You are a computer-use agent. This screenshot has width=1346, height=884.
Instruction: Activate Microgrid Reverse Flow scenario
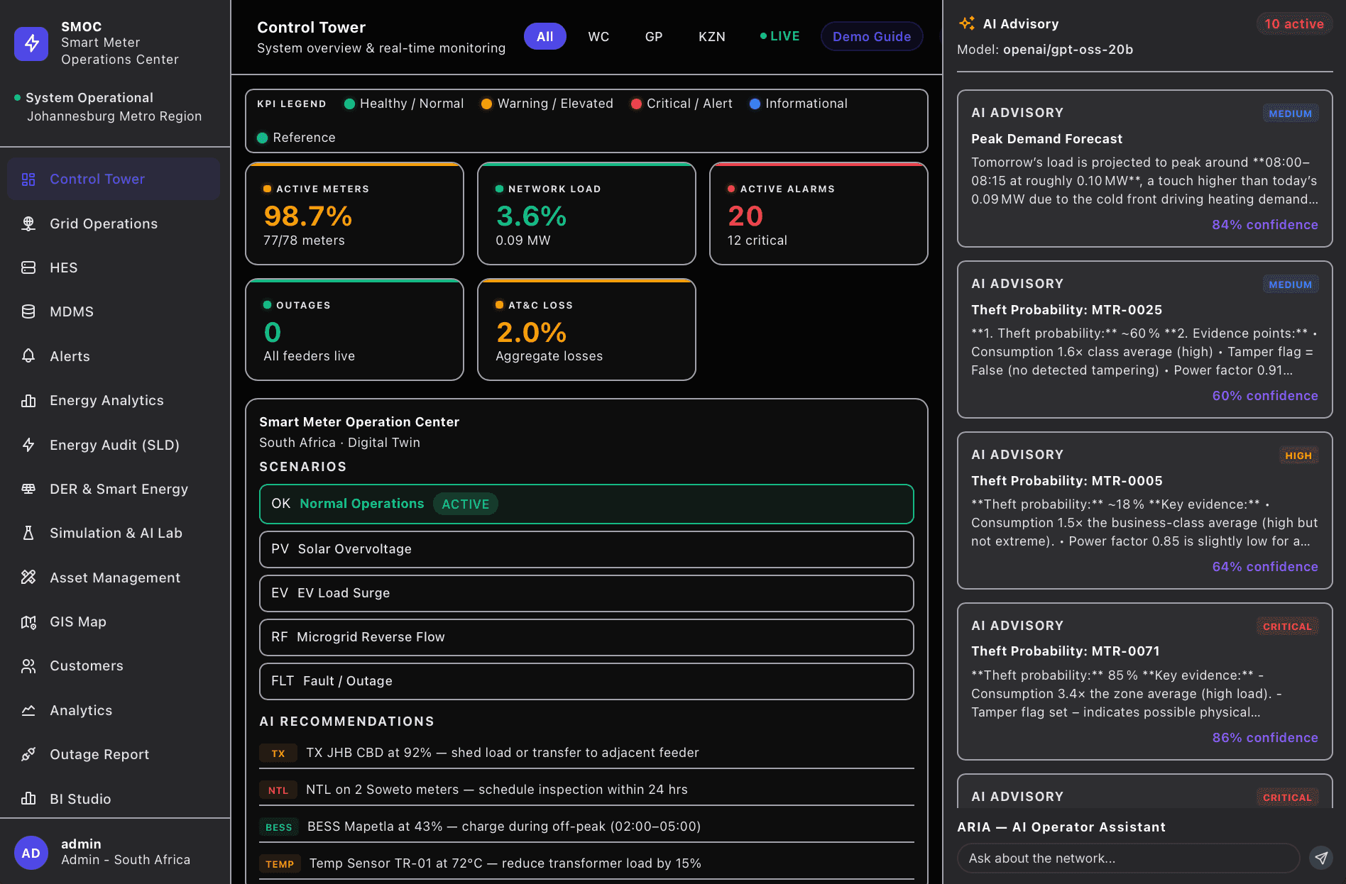pyautogui.click(x=586, y=637)
